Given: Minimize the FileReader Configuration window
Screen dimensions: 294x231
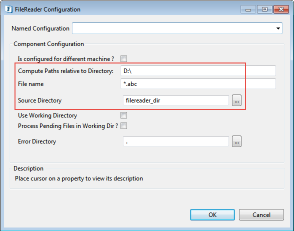Looking at the screenshot, I should click(x=248, y=9).
